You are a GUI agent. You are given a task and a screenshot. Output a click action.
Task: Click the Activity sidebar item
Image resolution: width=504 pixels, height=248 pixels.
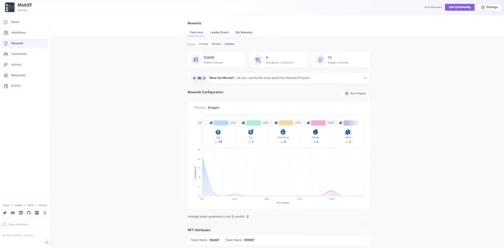(x=25, y=64)
